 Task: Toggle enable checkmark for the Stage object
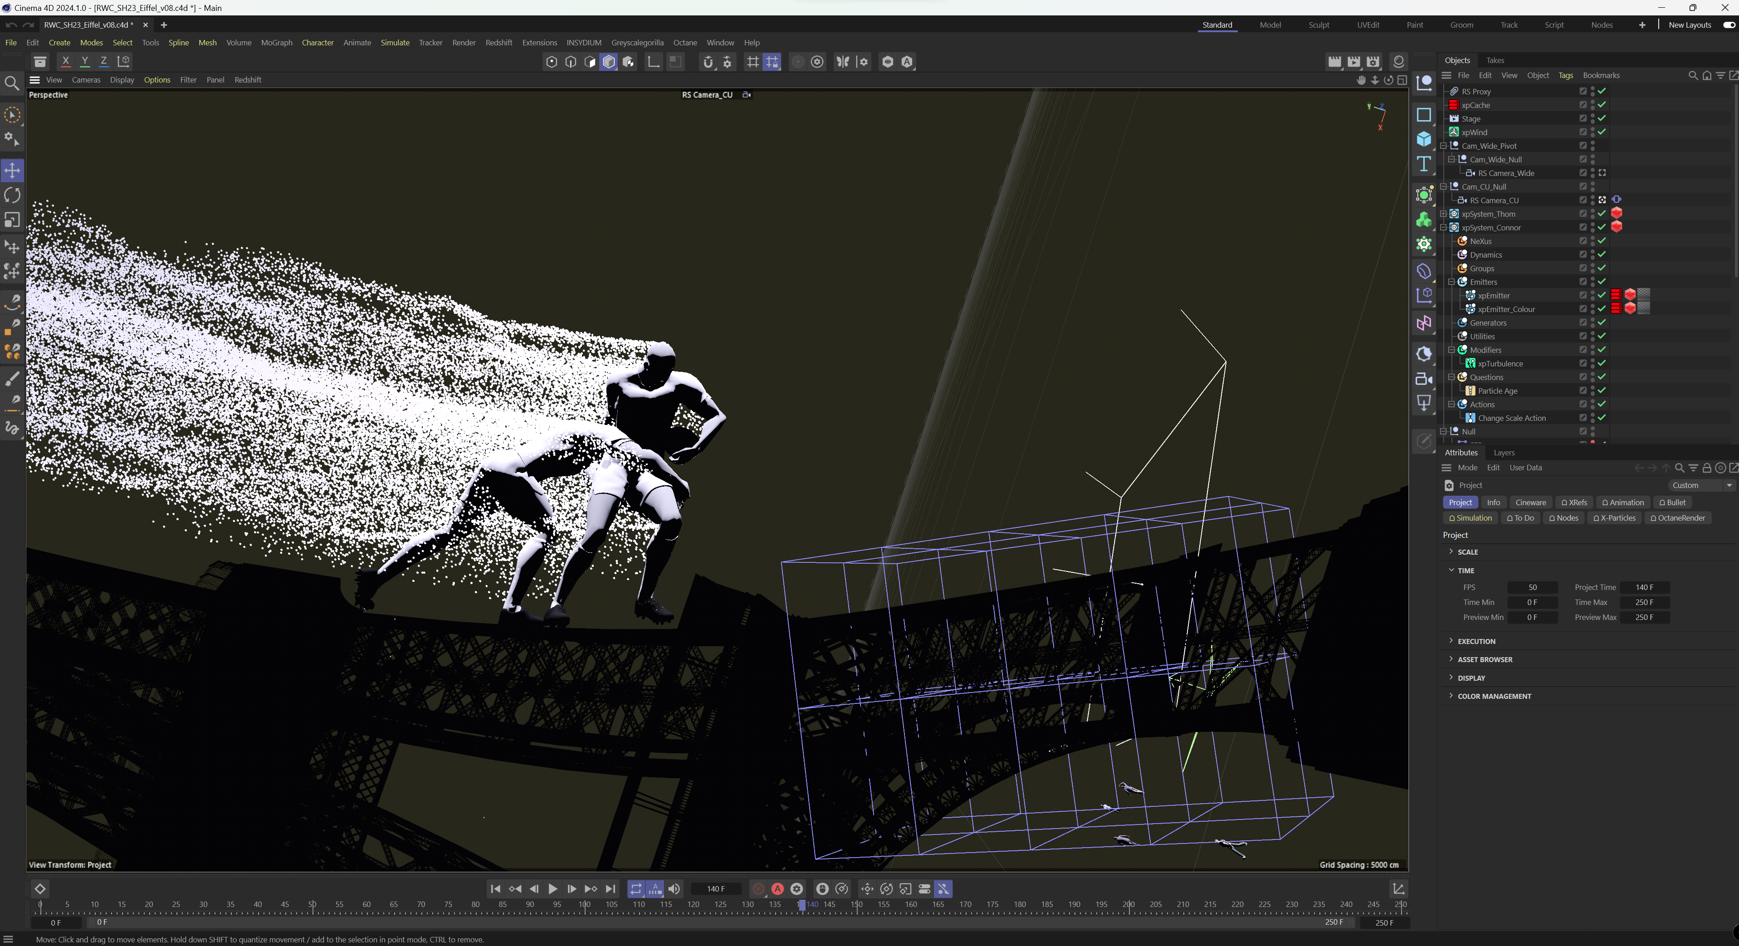(1602, 118)
